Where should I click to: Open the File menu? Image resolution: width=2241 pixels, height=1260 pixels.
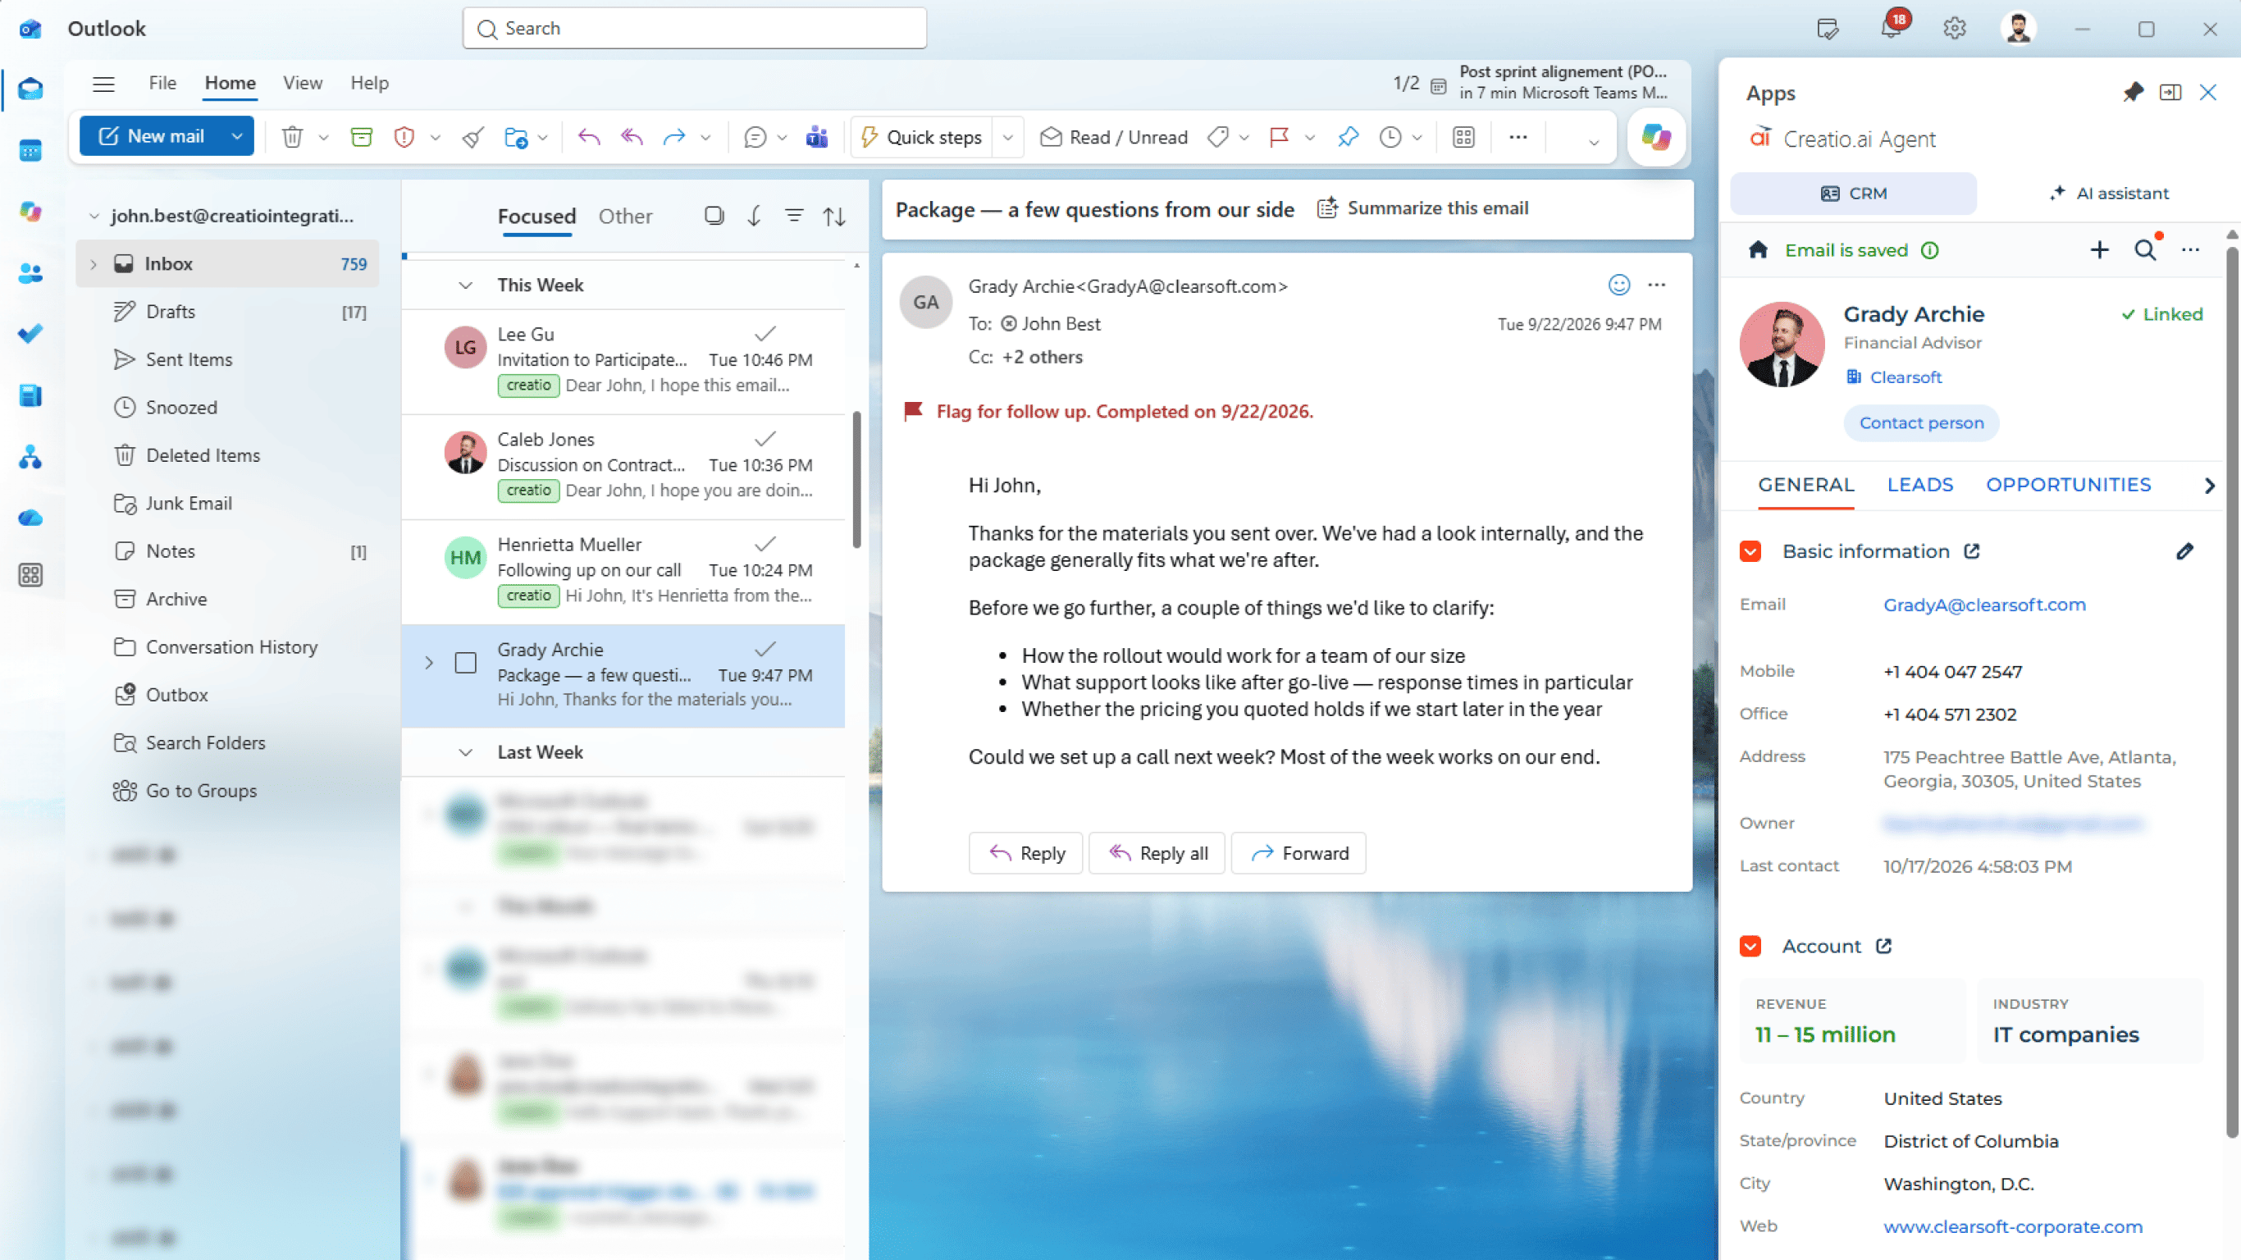(162, 83)
